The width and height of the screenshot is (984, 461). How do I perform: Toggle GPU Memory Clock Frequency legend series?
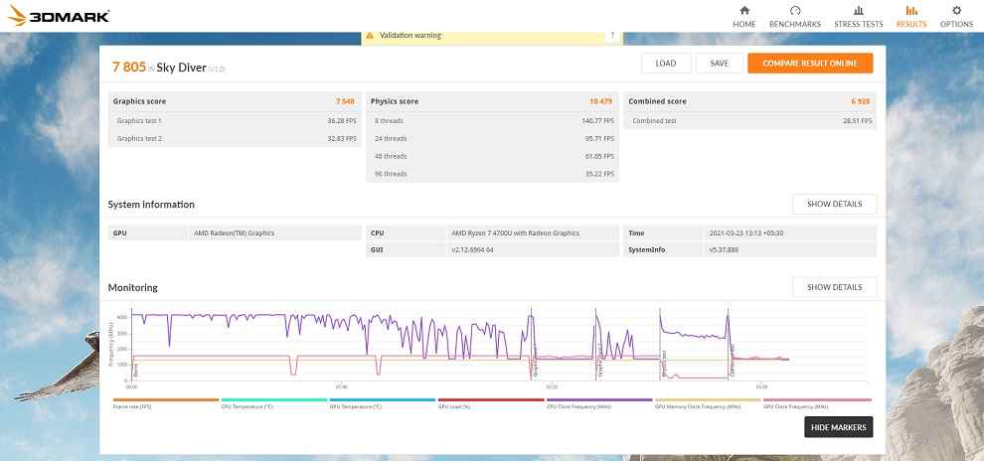tap(708, 404)
